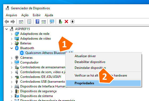This screenshot has width=149, height=101.
Task: Click the blue Help question mark icon
Action: coord(37,22)
